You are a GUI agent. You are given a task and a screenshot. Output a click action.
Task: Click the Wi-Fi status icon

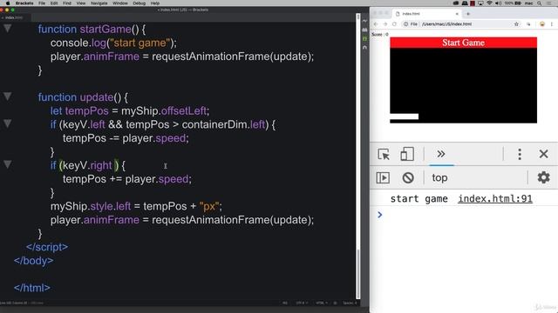(x=489, y=3)
